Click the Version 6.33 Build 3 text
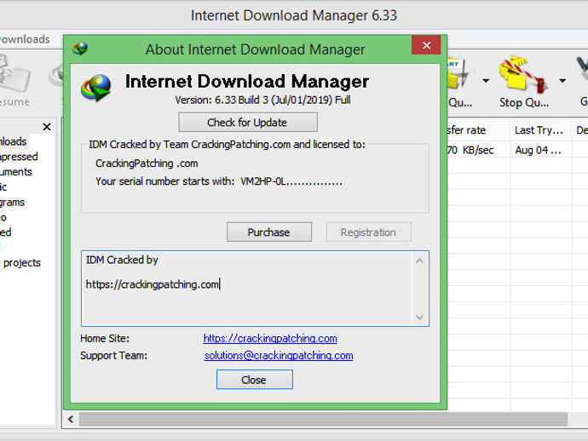 pos(262,100)
